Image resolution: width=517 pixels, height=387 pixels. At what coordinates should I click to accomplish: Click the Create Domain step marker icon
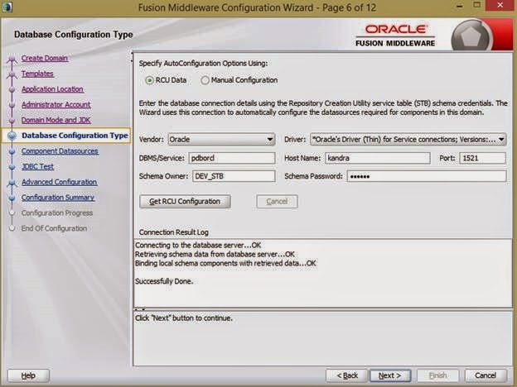pos(12,59)
